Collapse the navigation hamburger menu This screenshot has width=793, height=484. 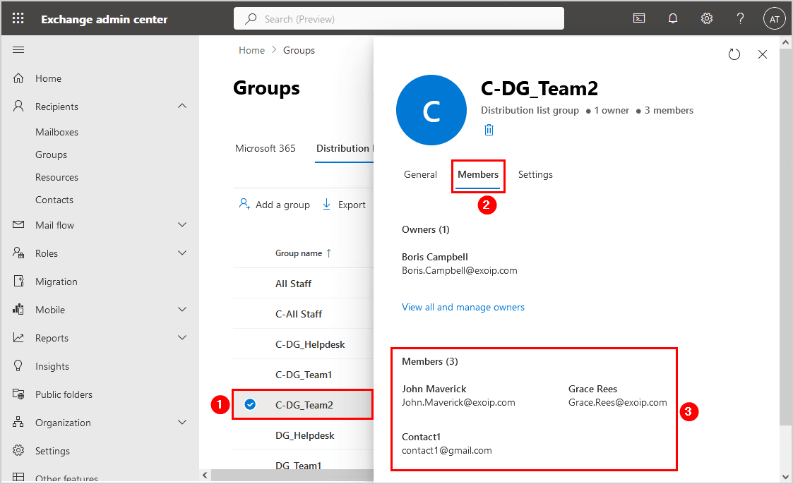(19, 50)
